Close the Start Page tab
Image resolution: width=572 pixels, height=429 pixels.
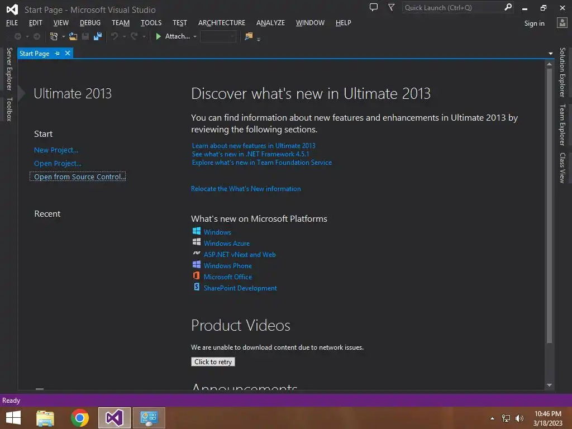(x=68, y=53)
